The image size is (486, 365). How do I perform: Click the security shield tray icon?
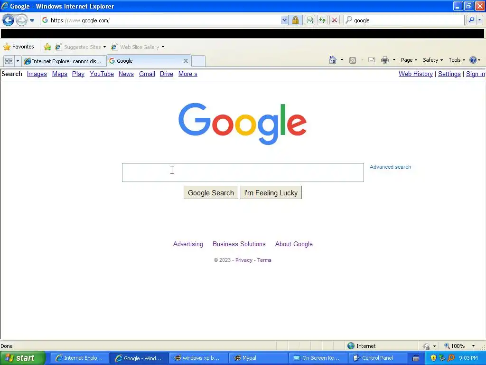(433, 358)
